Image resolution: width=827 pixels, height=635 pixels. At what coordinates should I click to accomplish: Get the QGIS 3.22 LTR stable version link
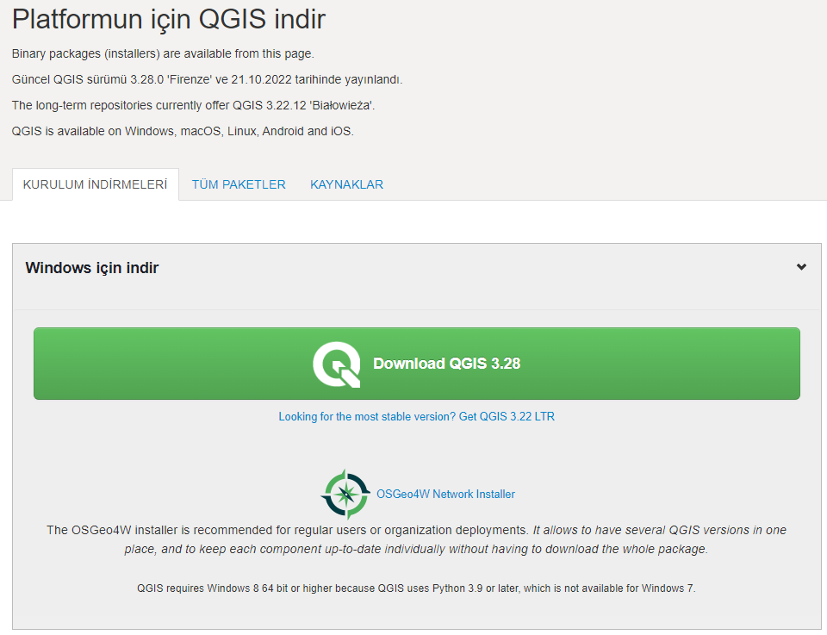point(417,417)
